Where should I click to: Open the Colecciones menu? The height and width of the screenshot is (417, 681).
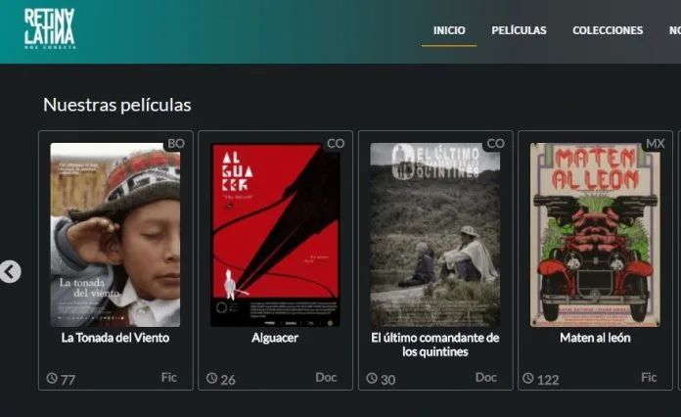click(608, 30)
